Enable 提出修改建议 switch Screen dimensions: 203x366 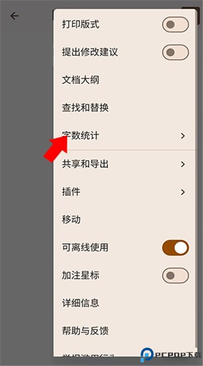coord(176,52)
